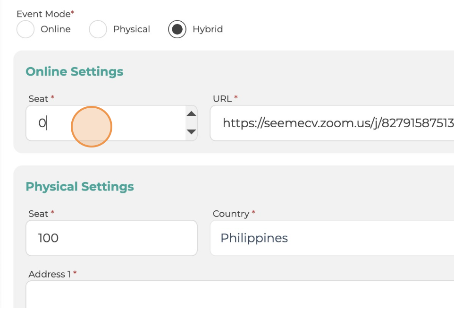
Task: Click the Hybrid option text label
Action: tap(208, 29)
